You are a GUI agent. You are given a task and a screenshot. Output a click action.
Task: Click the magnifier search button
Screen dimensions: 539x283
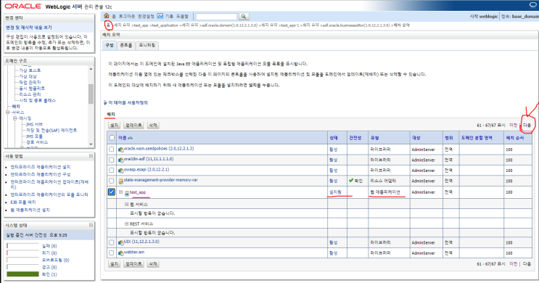tap(243, 16)
